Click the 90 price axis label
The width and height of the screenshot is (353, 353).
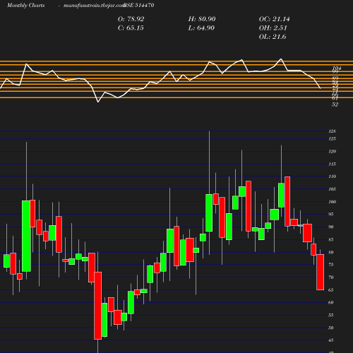[x=331, y=227]
